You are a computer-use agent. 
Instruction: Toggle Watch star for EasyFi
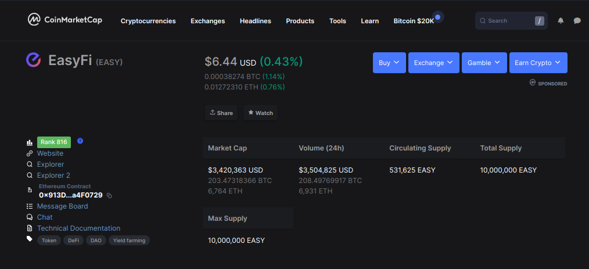pos(260,113)
